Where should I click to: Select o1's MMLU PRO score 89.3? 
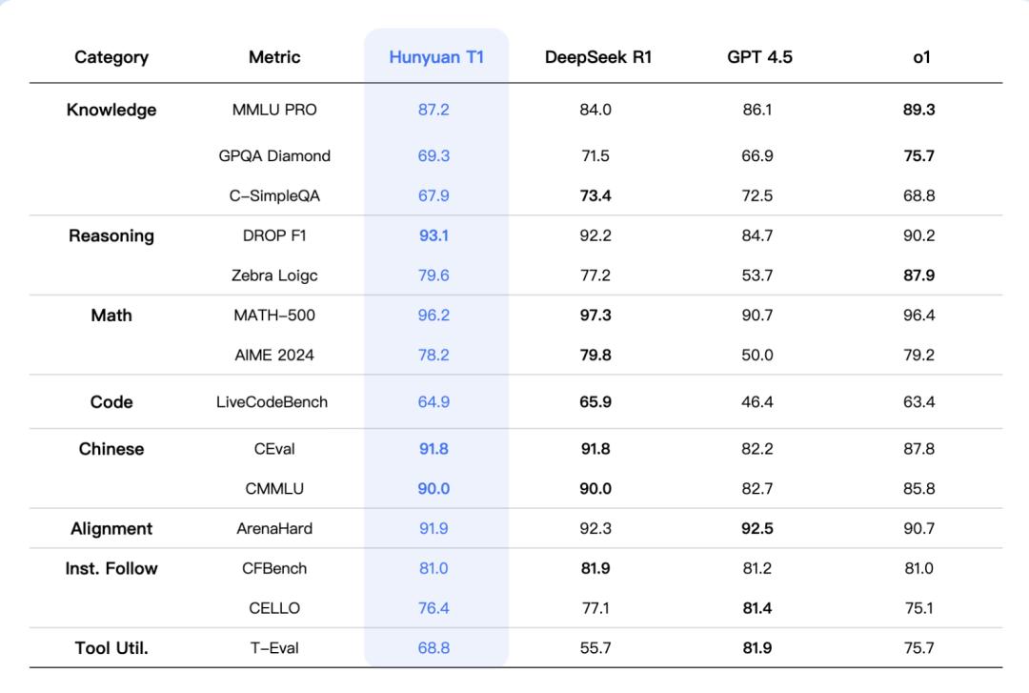tap(919, 110)
